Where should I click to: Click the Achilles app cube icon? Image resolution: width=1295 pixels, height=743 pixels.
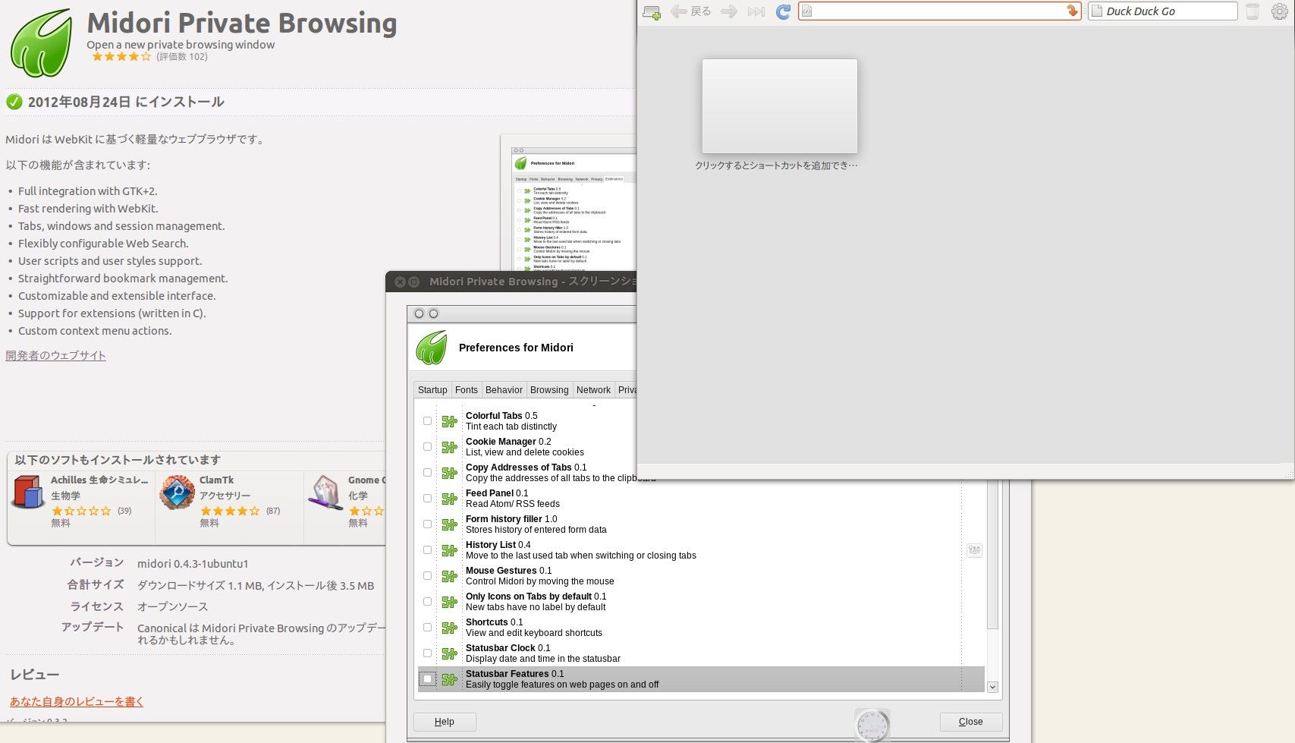28,493
